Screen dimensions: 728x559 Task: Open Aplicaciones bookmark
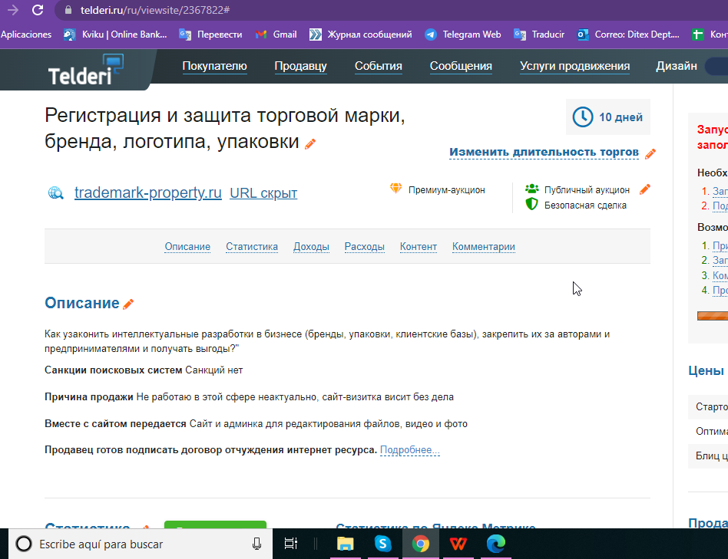(26, 35)
